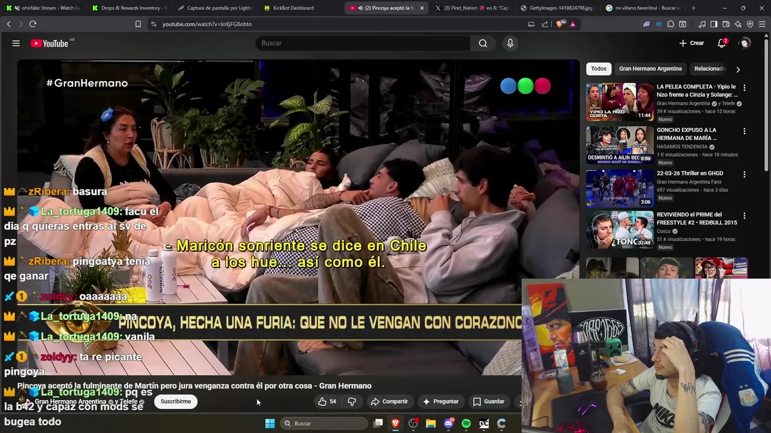Dislike the video with thumbs down
771x433 pixels.
click(352, 402)
